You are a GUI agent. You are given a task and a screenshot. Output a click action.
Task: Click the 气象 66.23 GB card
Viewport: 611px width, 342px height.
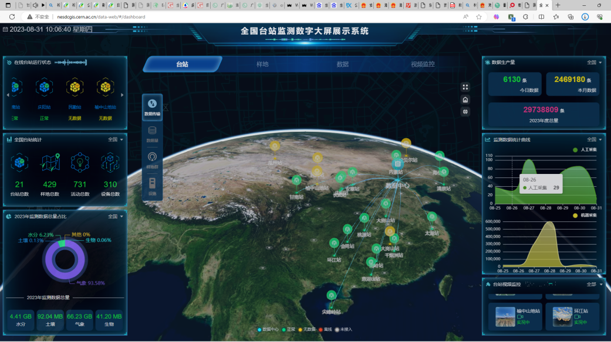79,320
